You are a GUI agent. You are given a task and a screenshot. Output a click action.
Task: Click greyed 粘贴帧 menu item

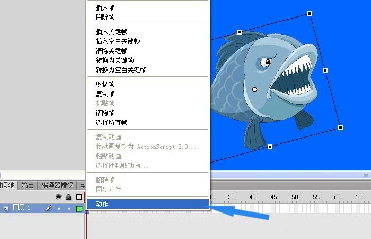(x=148, y=104)
